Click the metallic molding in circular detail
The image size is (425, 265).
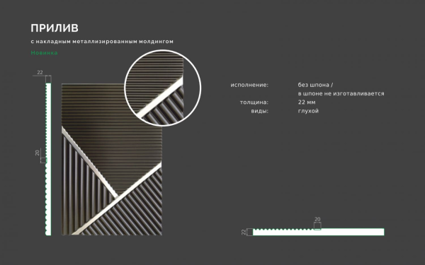(x=160, y=98)
